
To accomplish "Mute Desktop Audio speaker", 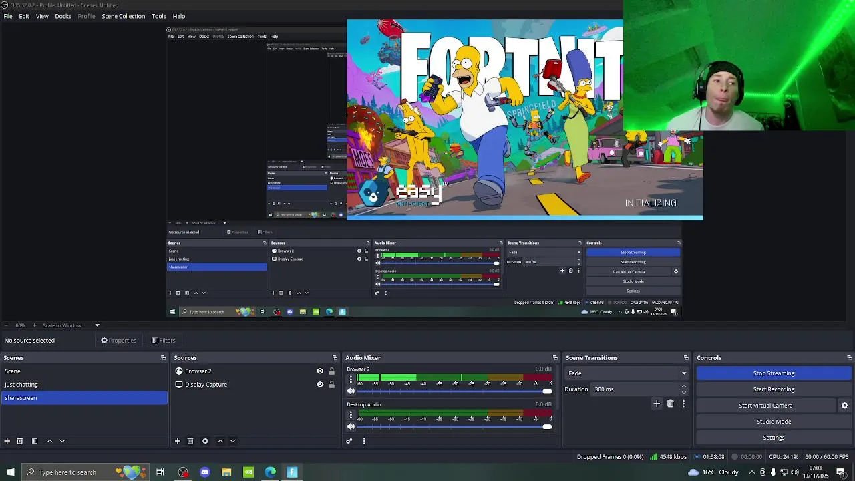I will tap(351, 426).
